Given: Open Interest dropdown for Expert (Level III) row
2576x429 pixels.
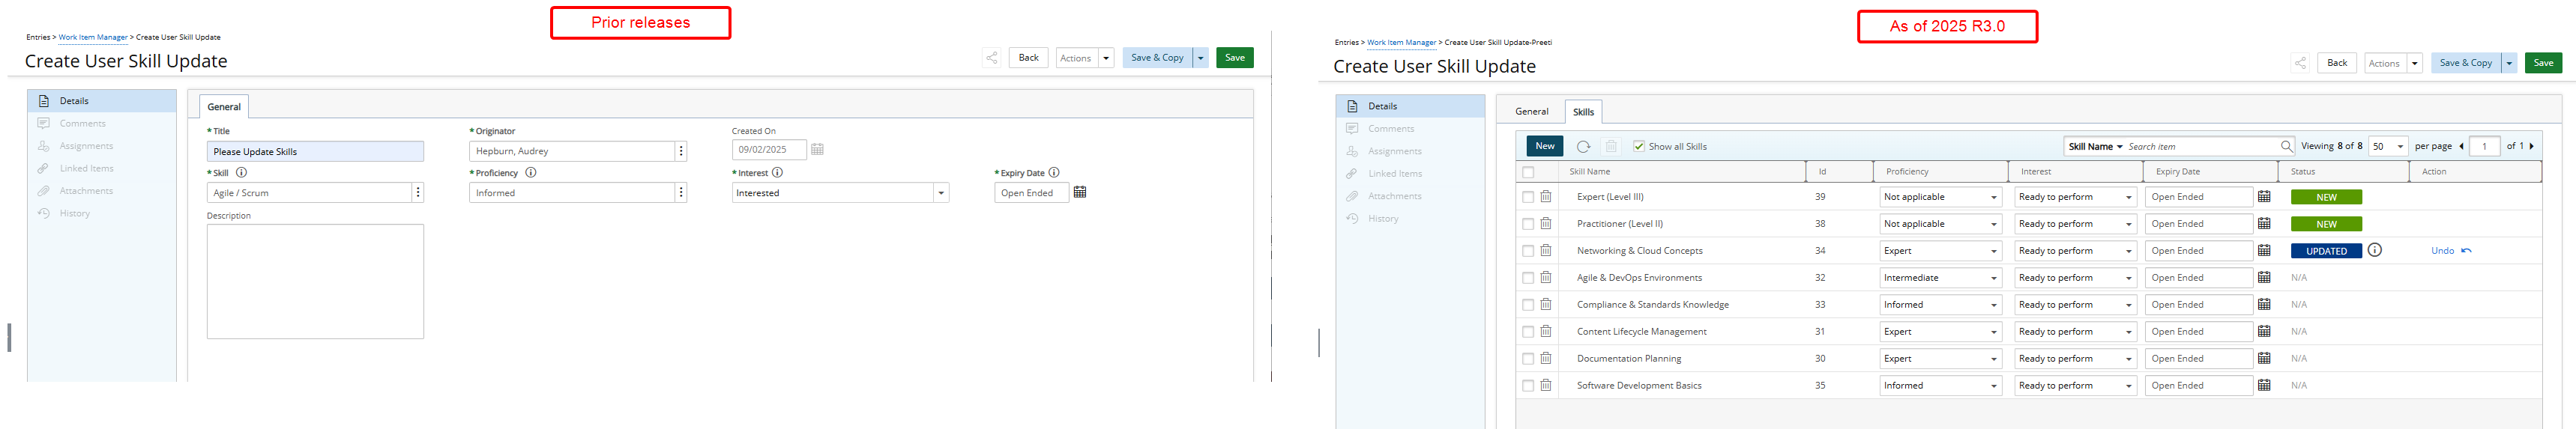Looking at the screenshot, I should tap(2076, 197).
